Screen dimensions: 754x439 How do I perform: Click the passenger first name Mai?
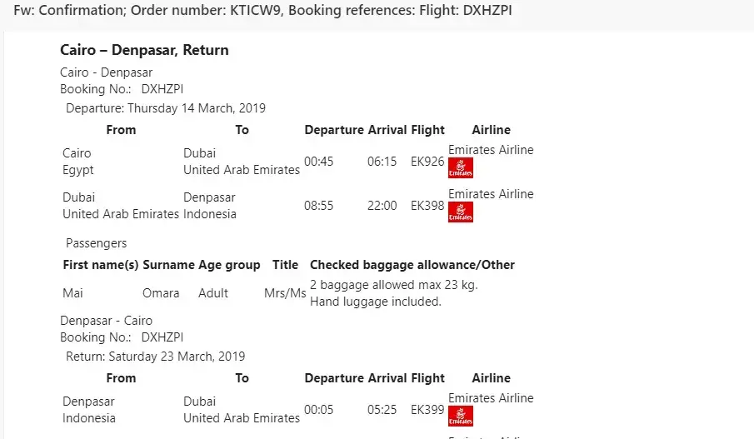pos(72,293)
